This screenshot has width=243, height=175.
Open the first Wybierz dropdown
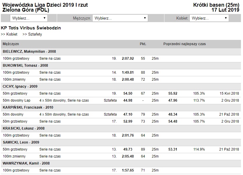(x=29, y=18)
